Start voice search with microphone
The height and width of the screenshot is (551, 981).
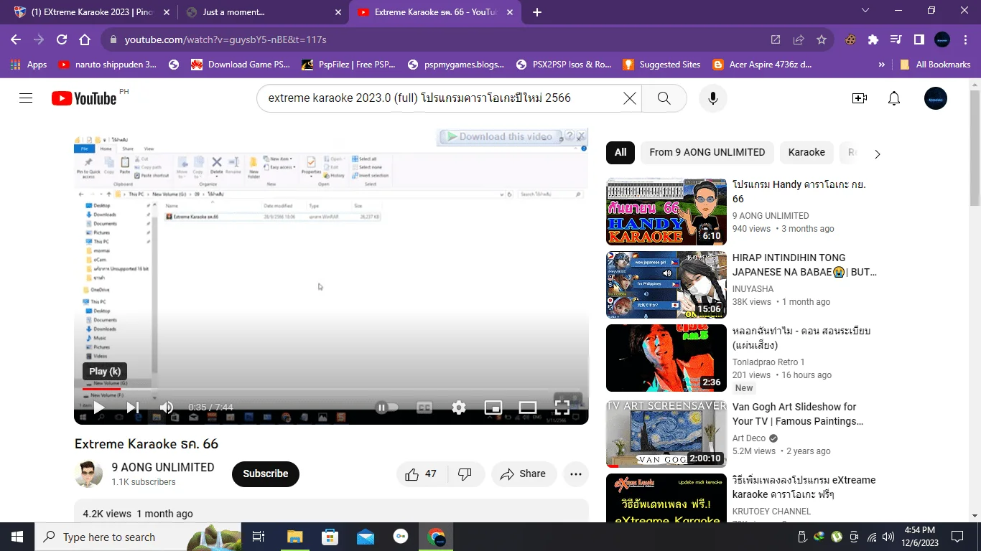coord(712,98)
